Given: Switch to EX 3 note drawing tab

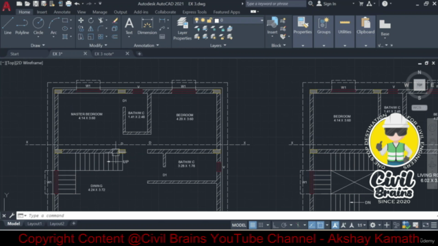Looking at the screenshot, I should (104, 54).
